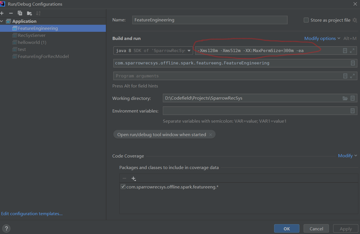Click the IntelliJ icon in the title bar
Viewport: 360px width, 234px height.
3,4
